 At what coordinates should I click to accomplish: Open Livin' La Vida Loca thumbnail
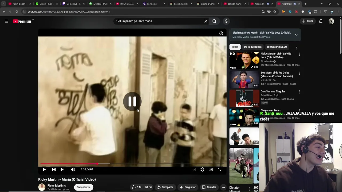pyautogui.click(x=244, y=61)
